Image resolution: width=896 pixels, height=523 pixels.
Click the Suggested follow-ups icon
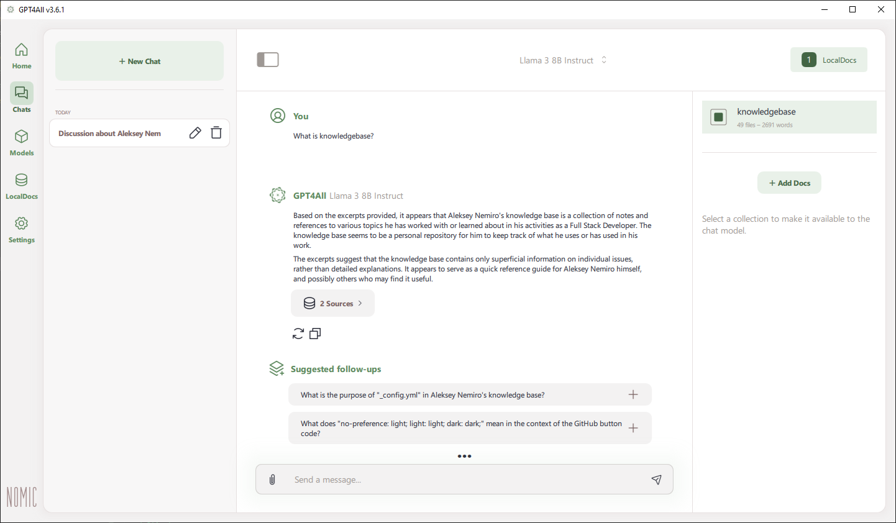pyautogui.click(x=277, y=368)
